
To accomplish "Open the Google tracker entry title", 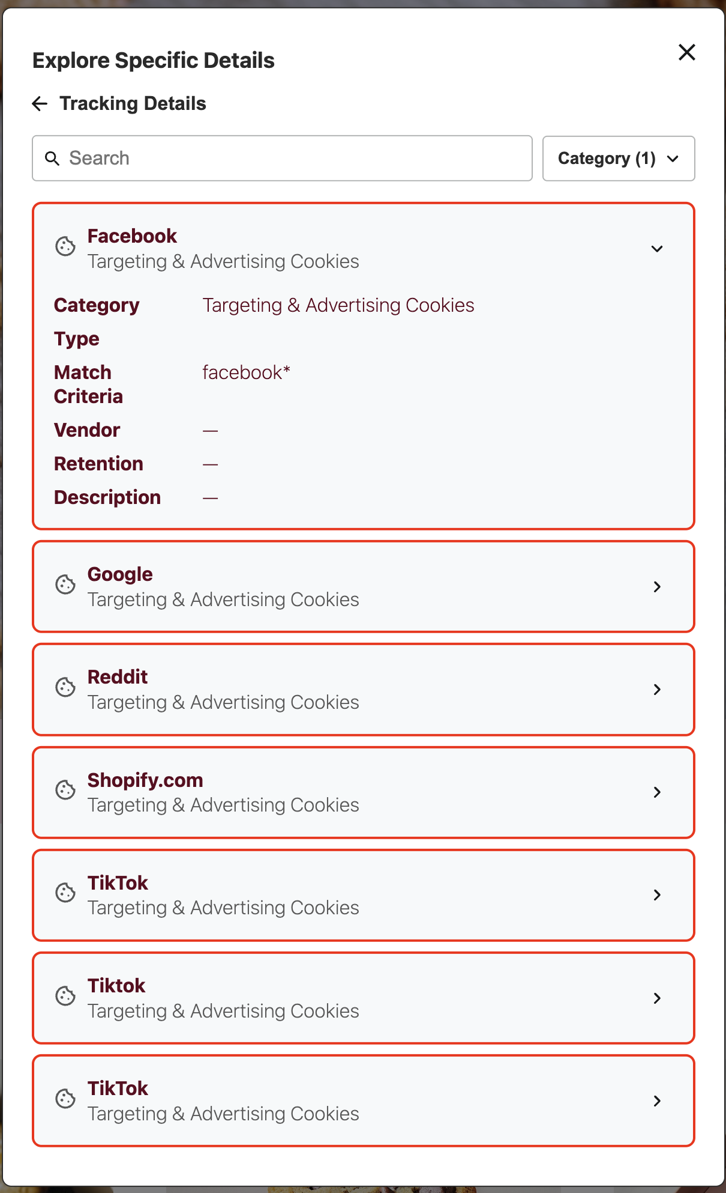I will (120, 574).
